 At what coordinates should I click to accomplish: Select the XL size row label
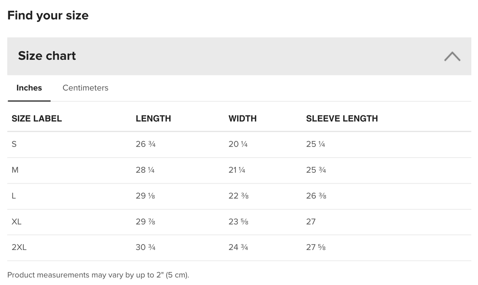[17, 222]
